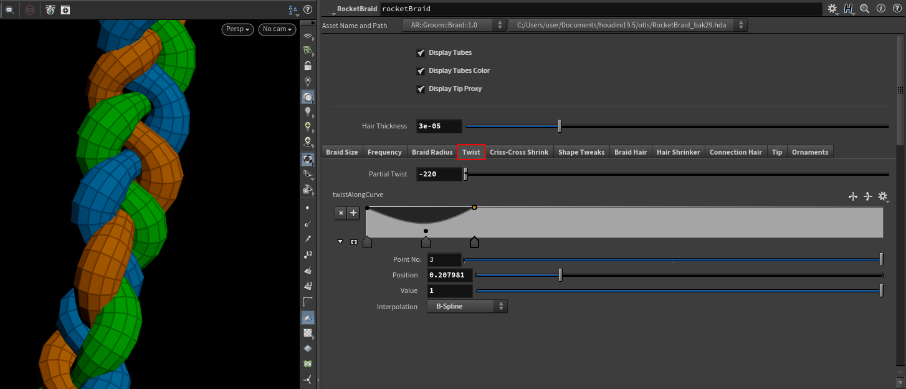This screenshot has width=906, height=389.
Task: Click the rocketBraid node name field
Action: coord(600,9)
